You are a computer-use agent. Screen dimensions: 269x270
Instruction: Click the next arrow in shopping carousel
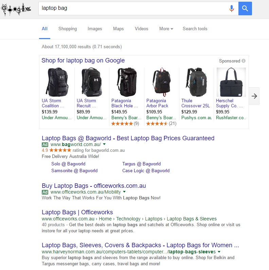click(x=254, y=96)
